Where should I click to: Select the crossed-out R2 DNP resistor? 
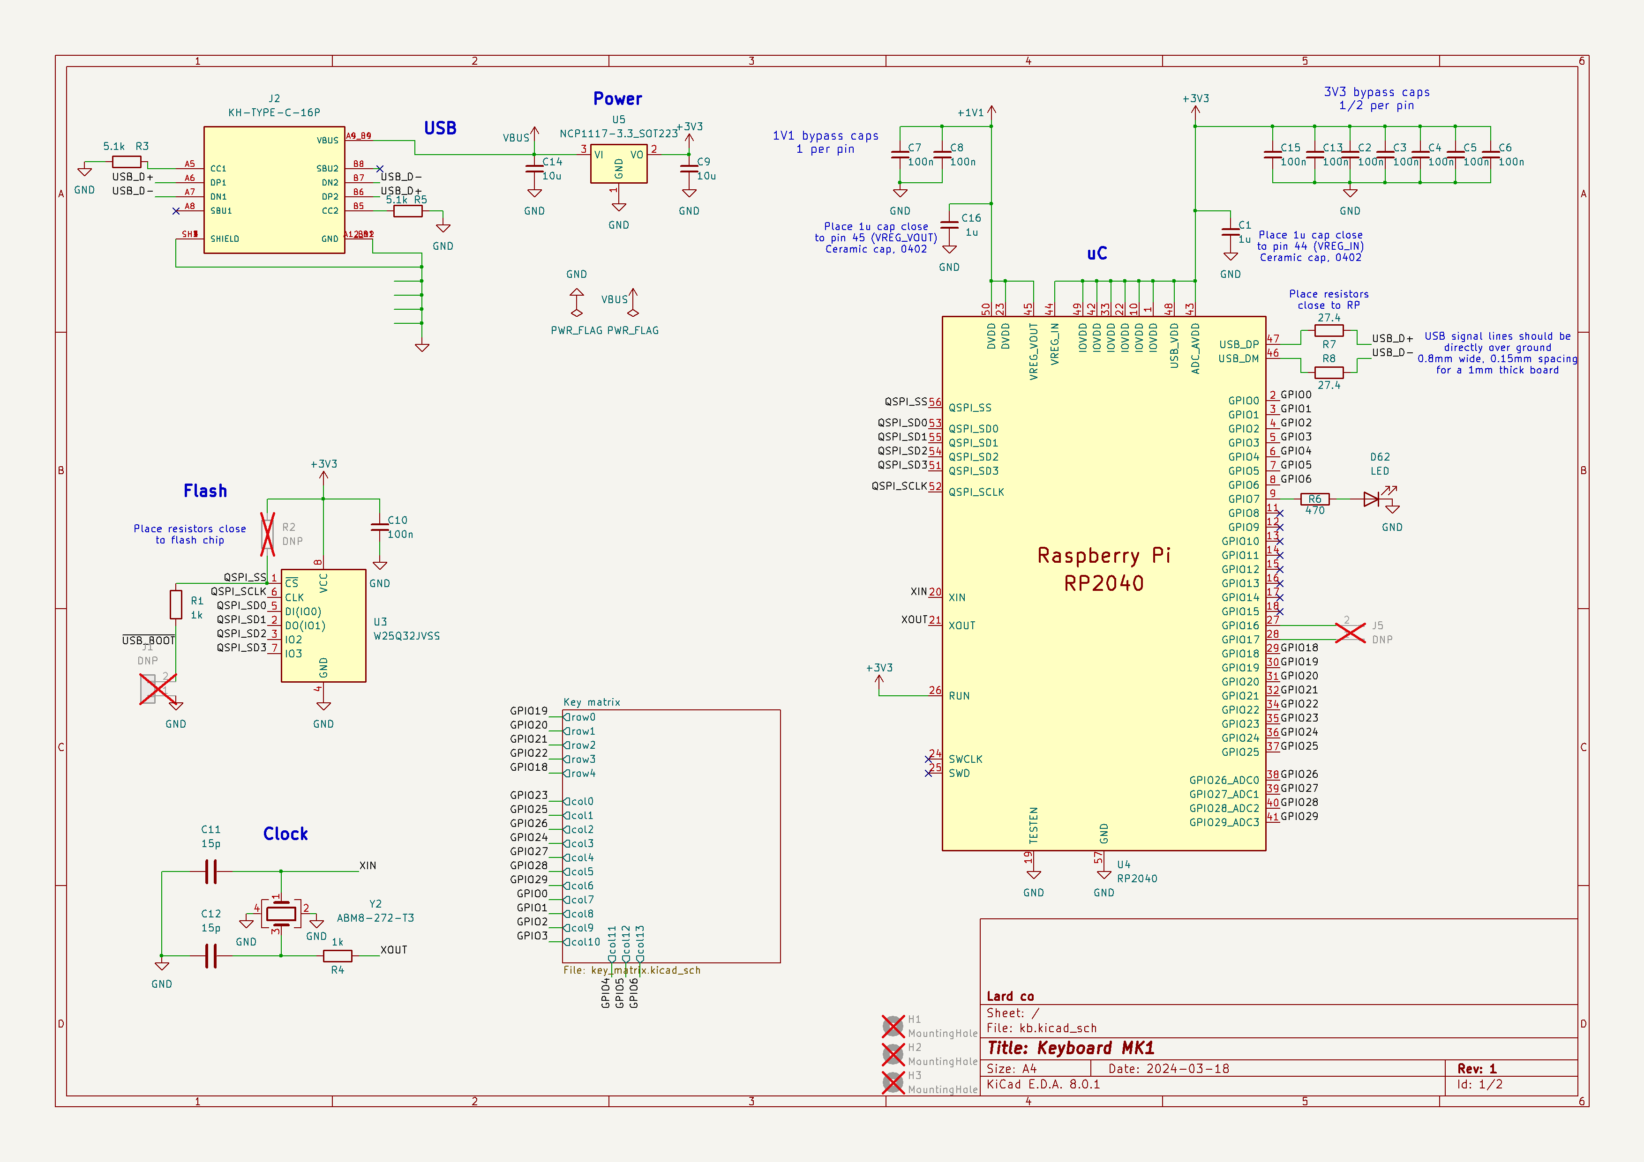click(x=267, y=534)
